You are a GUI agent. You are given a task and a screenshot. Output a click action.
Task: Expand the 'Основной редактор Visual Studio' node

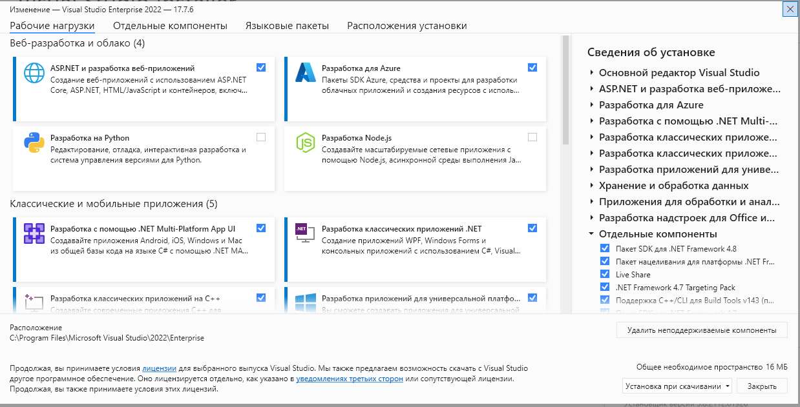tap(591, 73)
